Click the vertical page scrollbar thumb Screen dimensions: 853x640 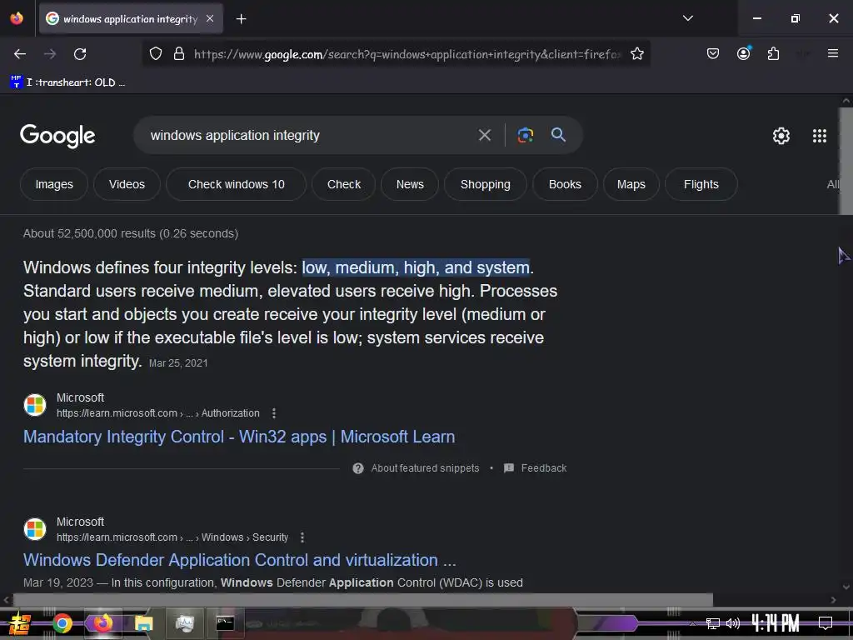coord(846,161)
